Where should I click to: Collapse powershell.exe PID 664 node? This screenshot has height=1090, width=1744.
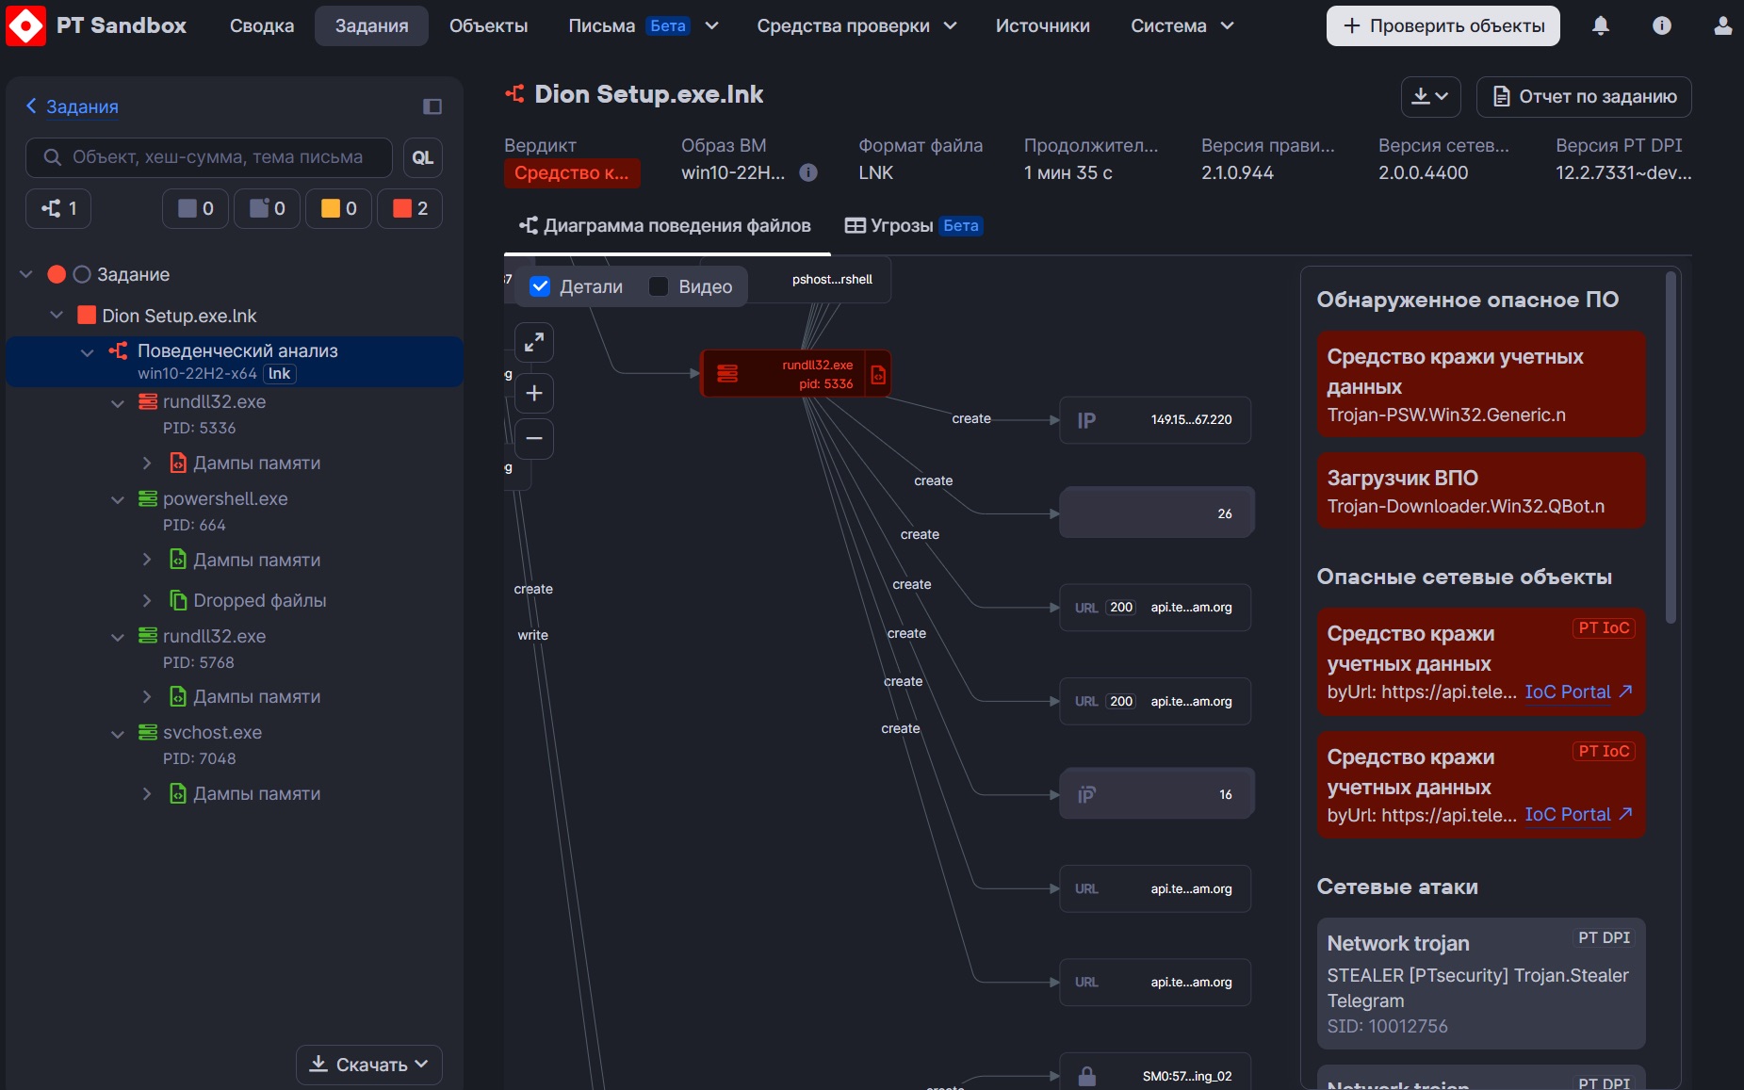pyautogui.click(x=118, y=499)
